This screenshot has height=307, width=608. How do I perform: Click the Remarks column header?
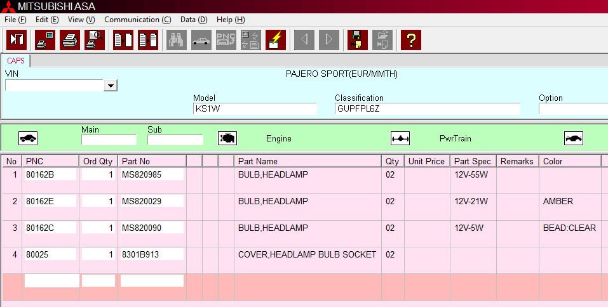coord(518,162)
